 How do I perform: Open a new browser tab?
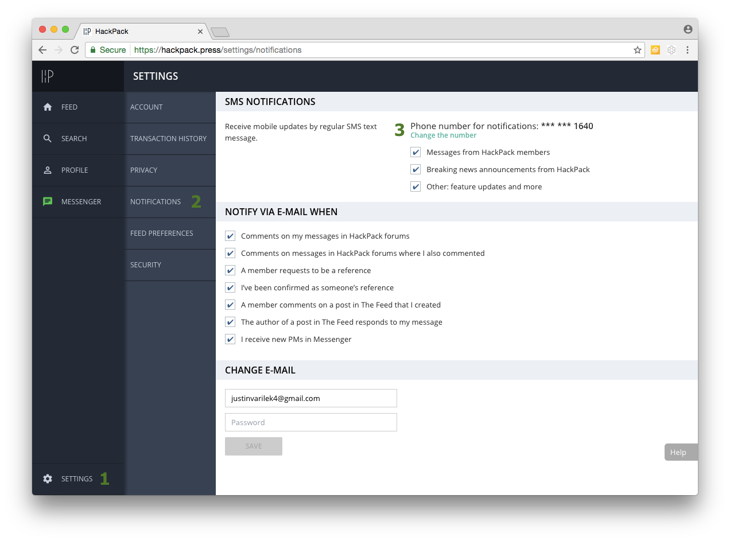220,32
